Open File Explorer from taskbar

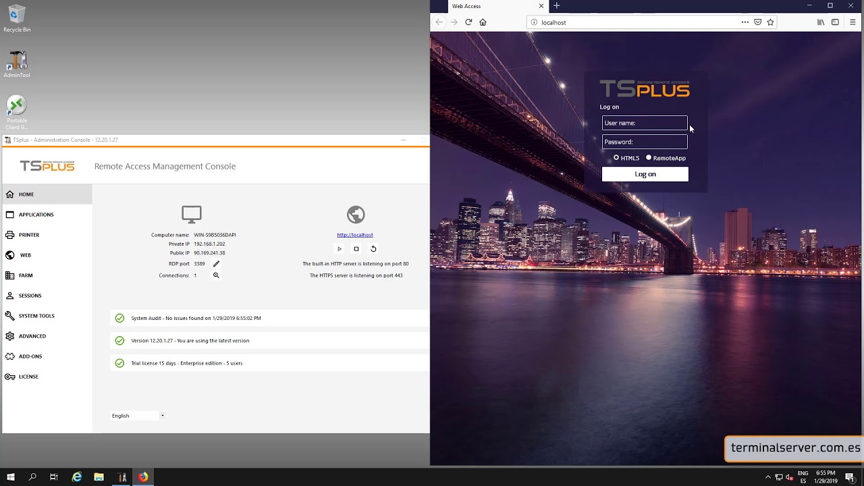(99, 477)
